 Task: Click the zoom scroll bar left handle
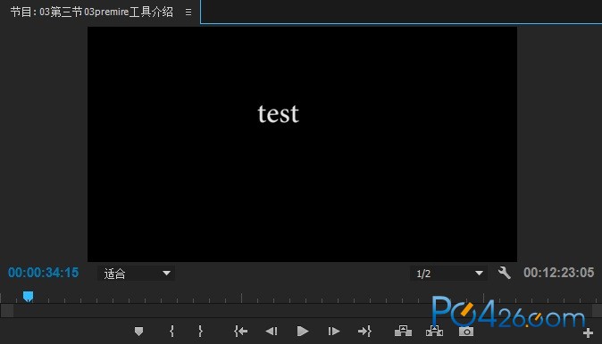click(7, 311)
